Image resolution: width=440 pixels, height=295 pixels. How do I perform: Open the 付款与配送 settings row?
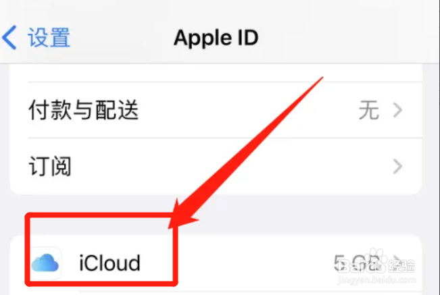[216, 110]
